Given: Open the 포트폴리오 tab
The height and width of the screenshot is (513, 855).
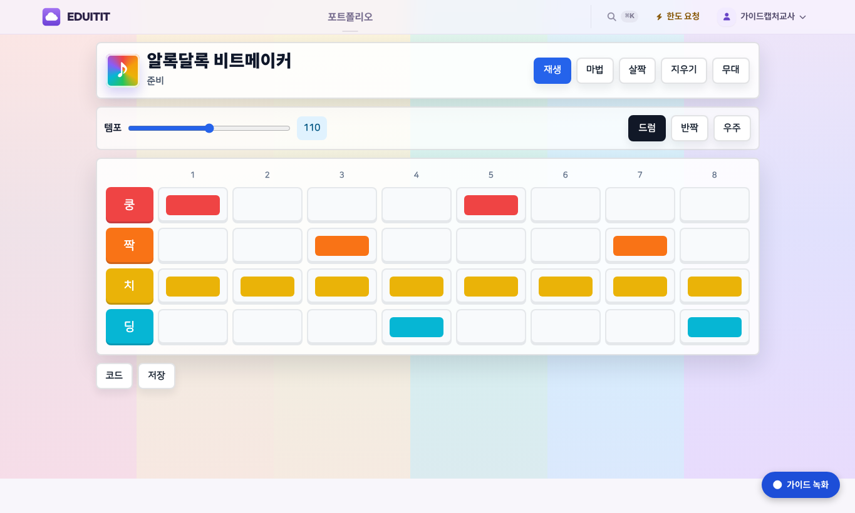Looking at the screenshot, I should tap(350, 17).
